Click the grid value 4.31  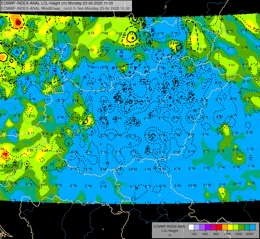206,151
